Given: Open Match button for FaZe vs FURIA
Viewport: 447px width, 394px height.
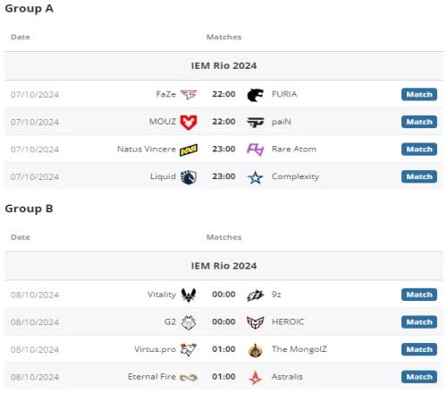Looking at the screenshot, I should point(419,94).
